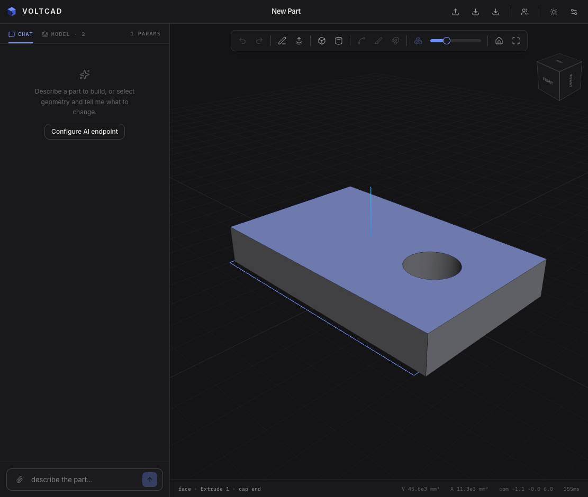This screenshot has width=588, height=497.
Task: Click the chamfer tool icon
Action: [378, 41]
